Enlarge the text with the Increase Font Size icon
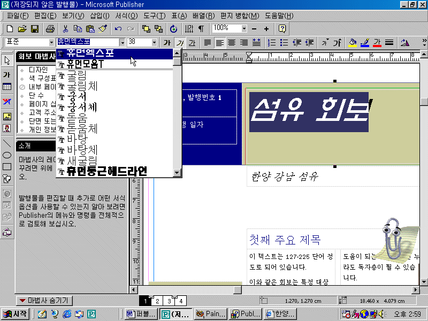This screenshot has width=428, height=321. (x=338, y=43)
